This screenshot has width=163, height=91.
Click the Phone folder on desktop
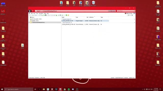click(23, 46)
